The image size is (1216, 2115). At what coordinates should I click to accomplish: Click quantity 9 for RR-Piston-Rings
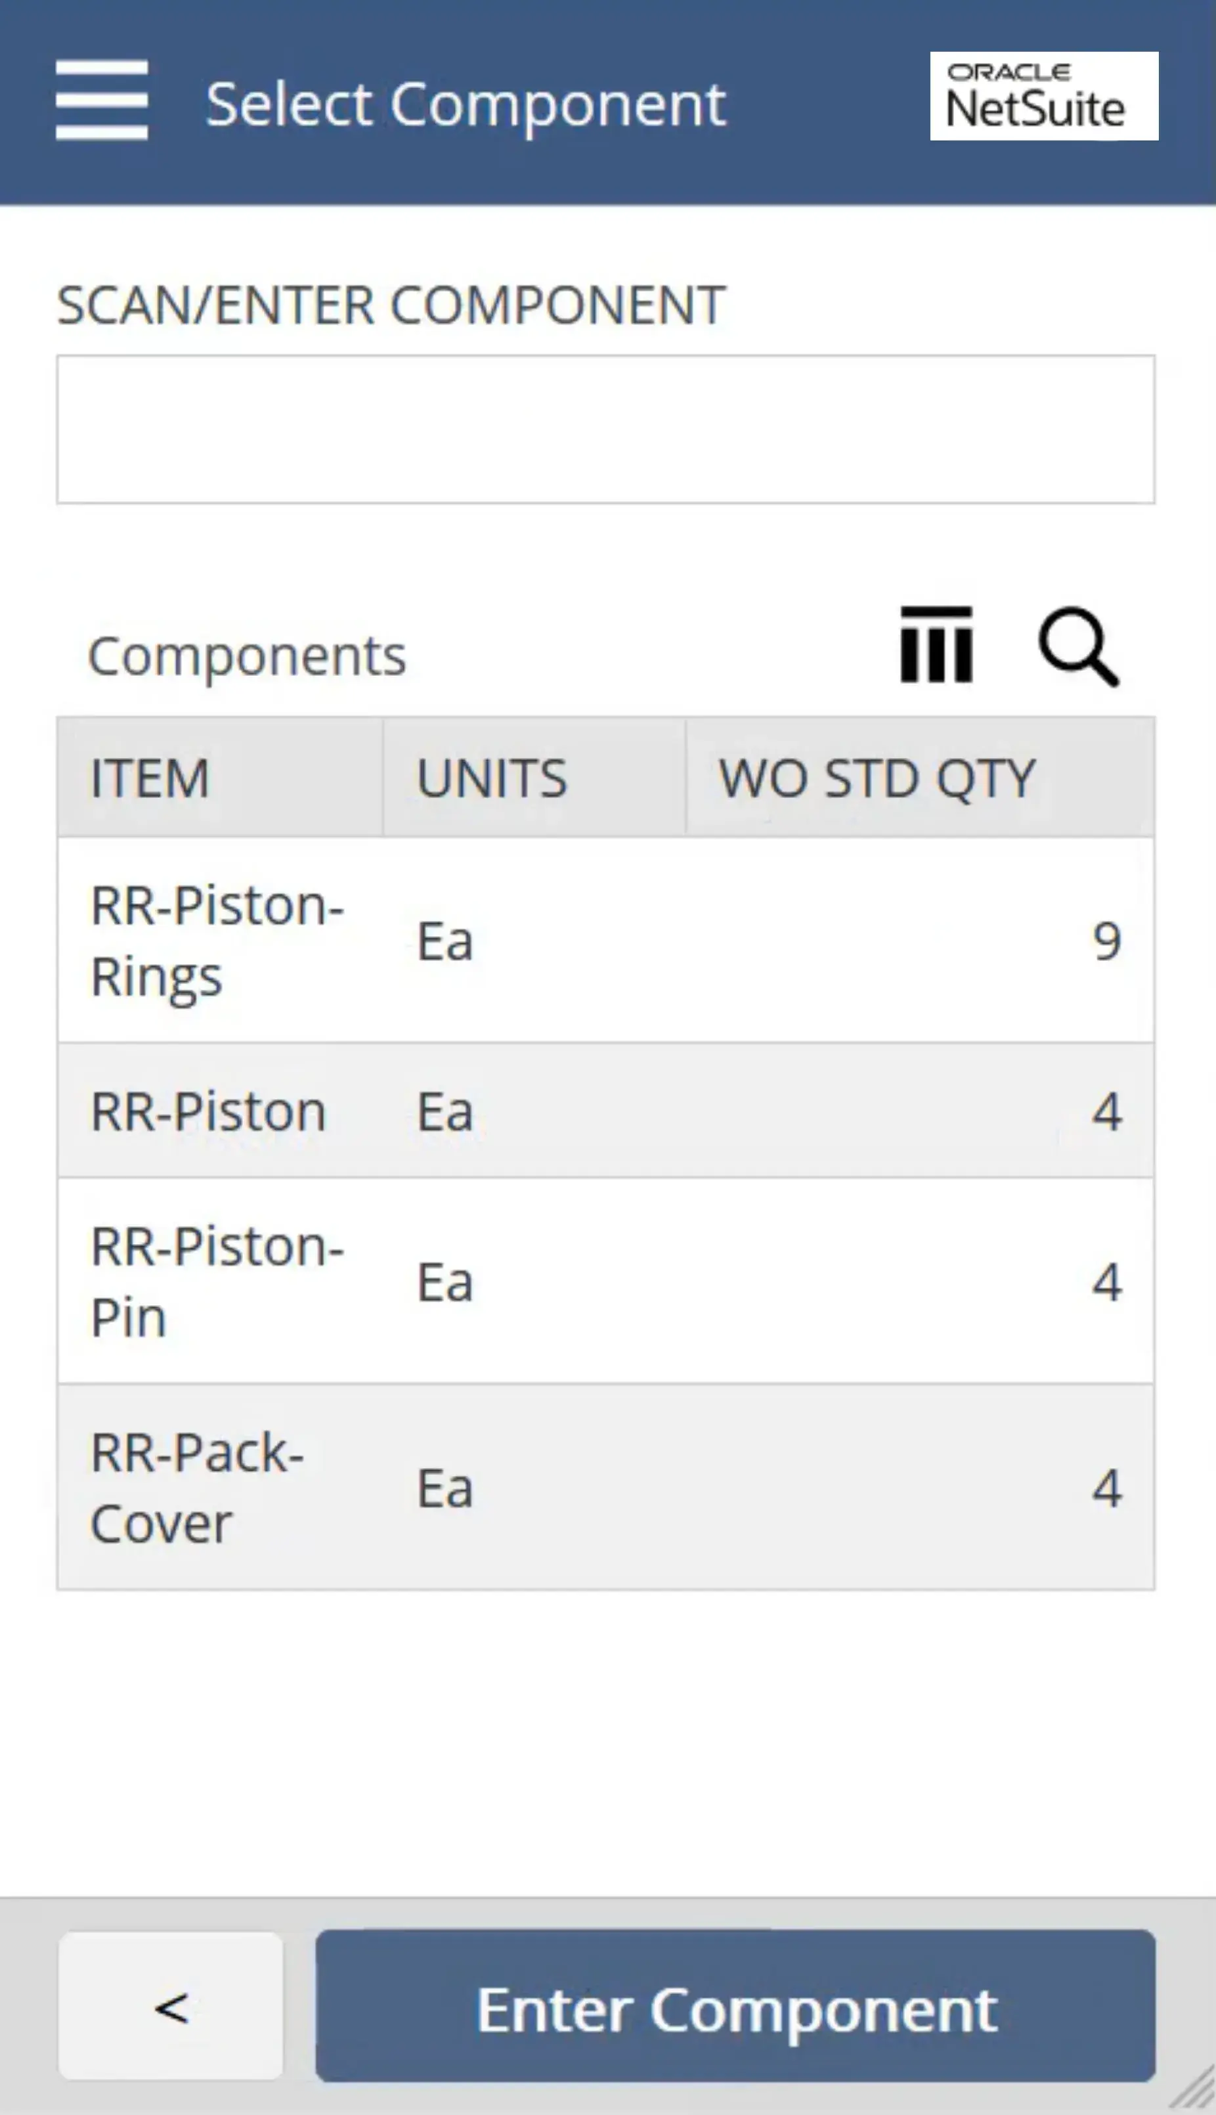(1108, 941)
